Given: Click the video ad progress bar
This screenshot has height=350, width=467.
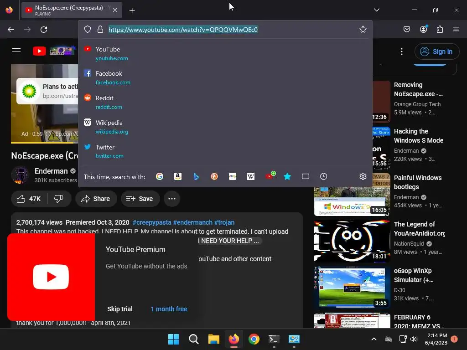Looking at the screenshot, I should [x=44, y=143].
